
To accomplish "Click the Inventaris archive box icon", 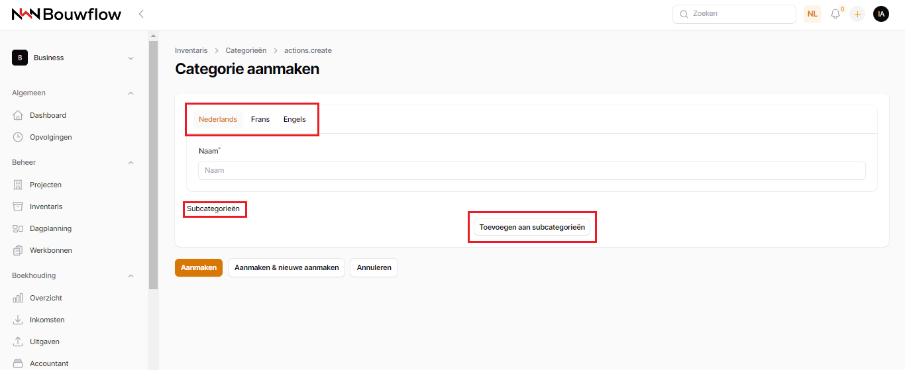I will [x=18, y=207].
